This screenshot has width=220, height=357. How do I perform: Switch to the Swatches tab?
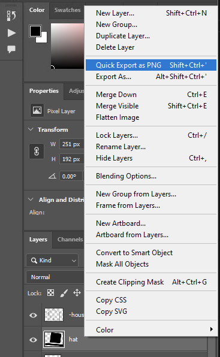pyautogui.click(x=67, y=10)
